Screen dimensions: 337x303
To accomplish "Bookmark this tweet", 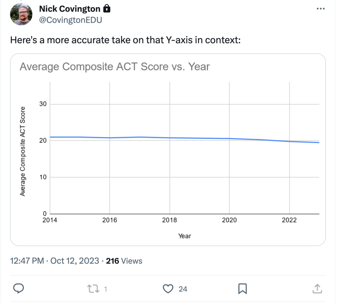I will pos(242,289).
